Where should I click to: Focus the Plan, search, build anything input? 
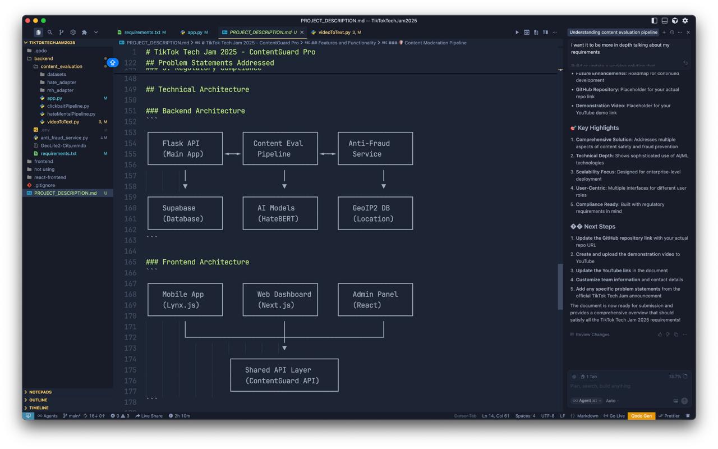point(628,386)
